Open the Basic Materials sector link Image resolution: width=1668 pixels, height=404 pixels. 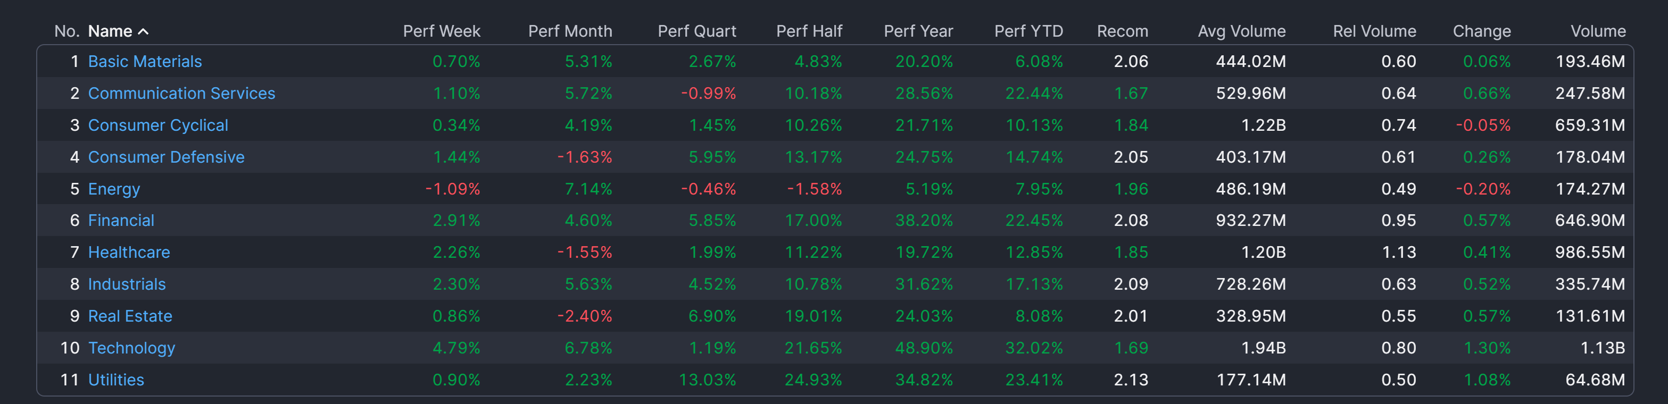coord(145,62)
